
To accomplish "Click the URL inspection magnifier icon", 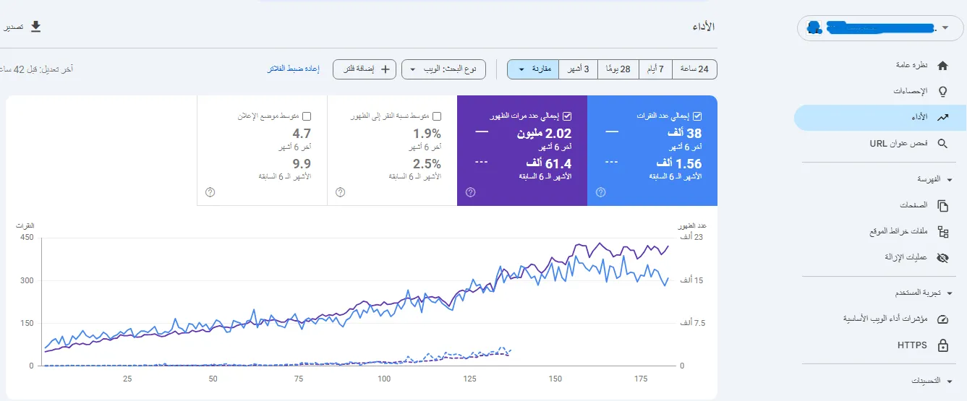I will point(942,144).
